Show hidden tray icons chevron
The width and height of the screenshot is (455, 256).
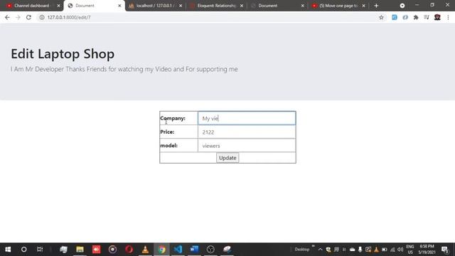click(x=320, y=250)
